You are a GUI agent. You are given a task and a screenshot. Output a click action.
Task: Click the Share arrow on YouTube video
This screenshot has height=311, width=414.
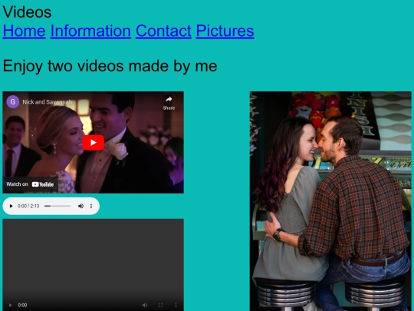(169, 103)
